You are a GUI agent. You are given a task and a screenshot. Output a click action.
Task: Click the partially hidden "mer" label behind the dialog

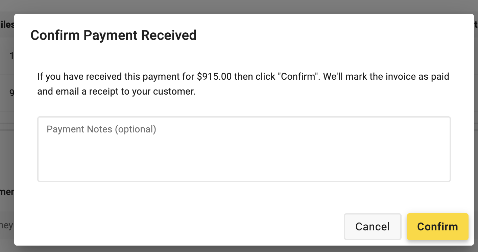click(x=7, y=192)
